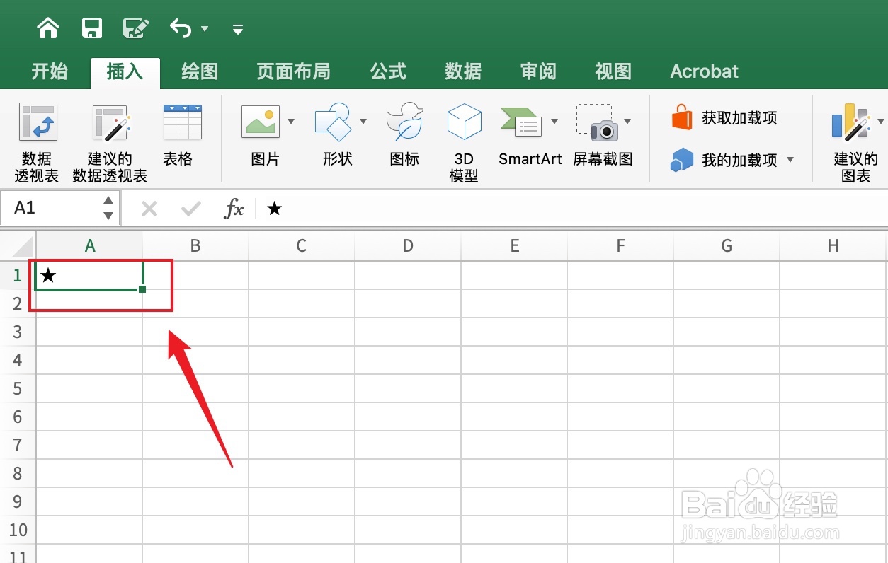The image size is (888, 563).
Task: Expand the 形状 dropdown arrow
Action: (363, 122)
